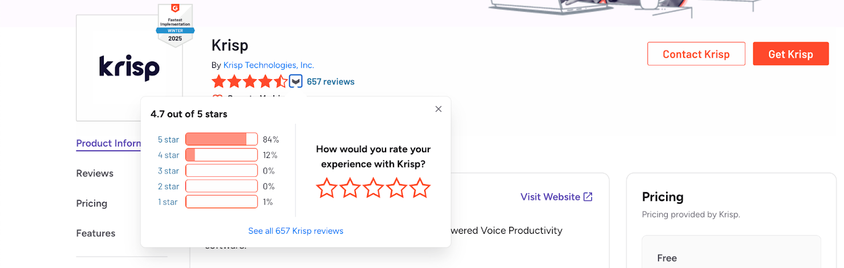Click the G2 Fastest Implementation Winter 2025 badge
This screenshot has height=268, width=844.
click(176, 25)
